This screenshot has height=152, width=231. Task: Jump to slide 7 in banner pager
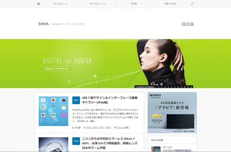click(x=175, y=87)
